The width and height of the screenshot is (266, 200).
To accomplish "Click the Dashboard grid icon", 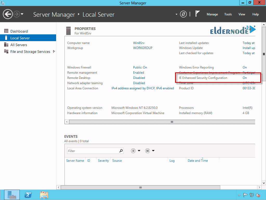I will [x=6, y=31].
